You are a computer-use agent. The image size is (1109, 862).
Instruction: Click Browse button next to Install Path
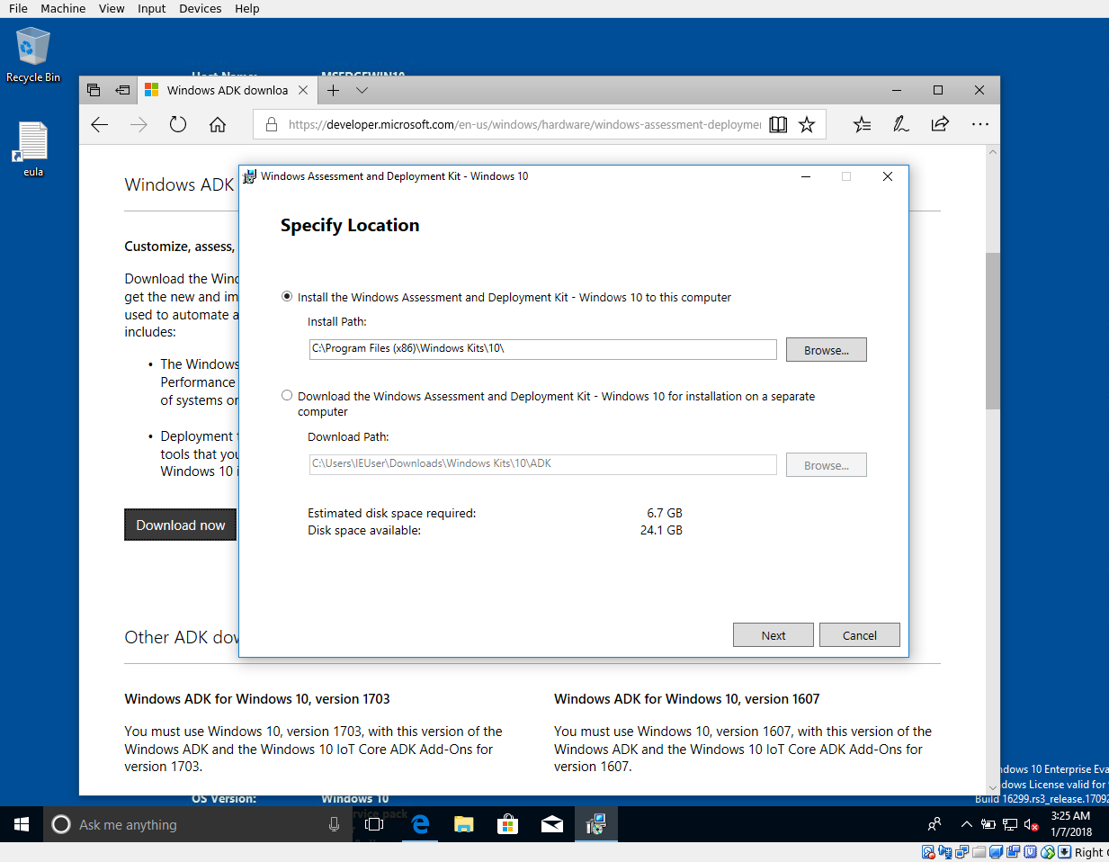point(826,350)
